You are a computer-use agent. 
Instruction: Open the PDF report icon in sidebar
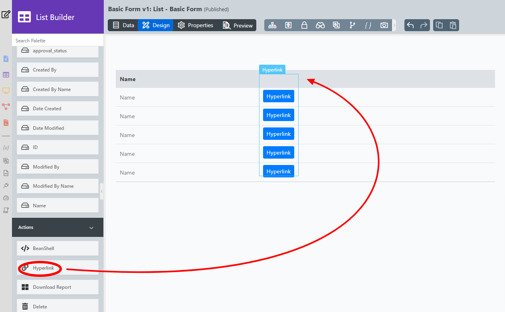pyautogui.click(x=6, y=123)
